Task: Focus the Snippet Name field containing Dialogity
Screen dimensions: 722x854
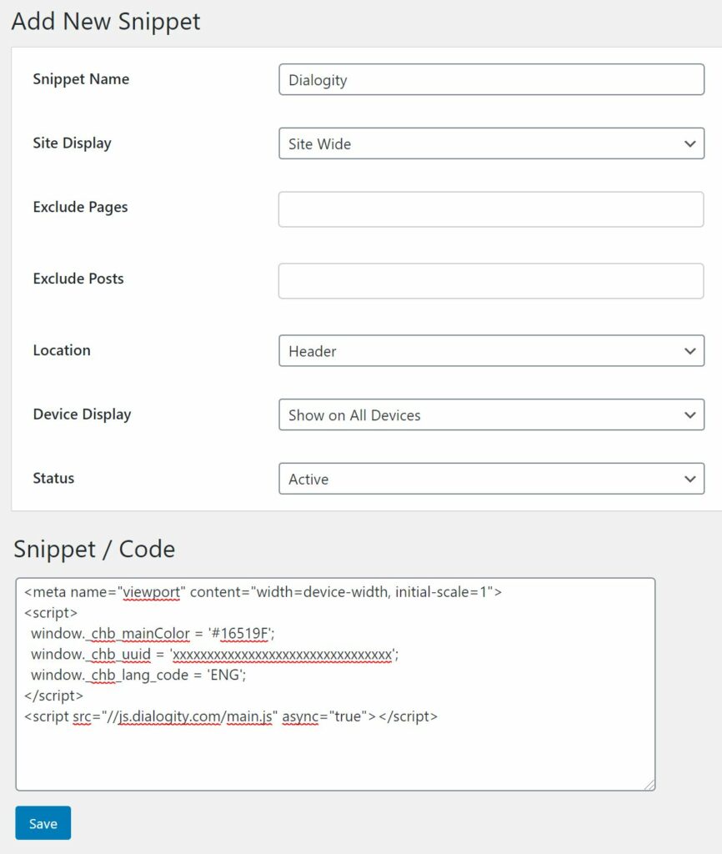Action: coord(491,79)
